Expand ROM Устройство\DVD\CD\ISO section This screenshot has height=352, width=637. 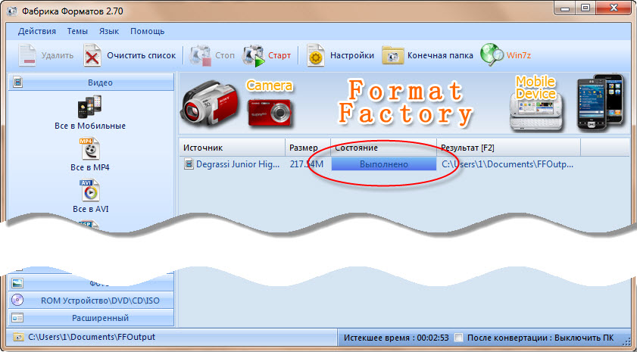click(91, 301)
